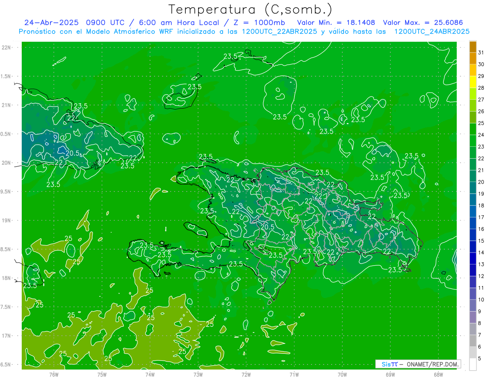The image size is (492, 380).
Task: Click the '20.5' contour label over eastern Cuba
Action: pyautogui.click(x=73, y=153)
